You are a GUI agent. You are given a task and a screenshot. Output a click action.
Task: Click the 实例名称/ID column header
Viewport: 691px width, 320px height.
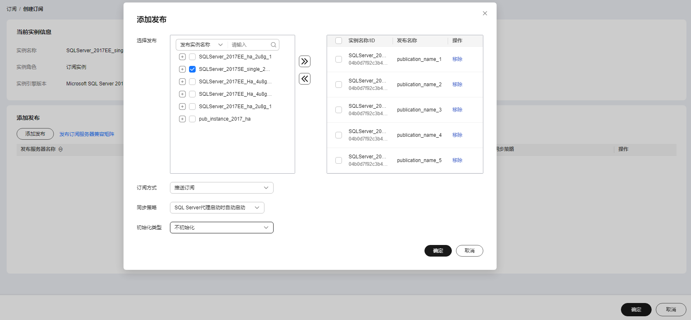[361, 41]
